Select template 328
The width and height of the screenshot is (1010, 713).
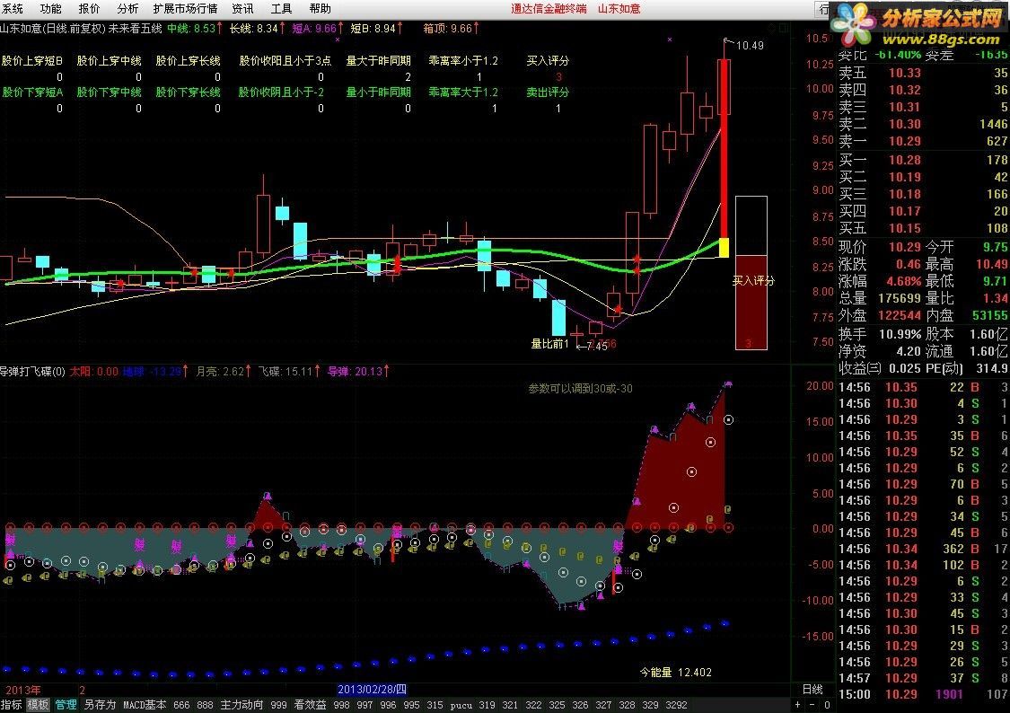627,705
